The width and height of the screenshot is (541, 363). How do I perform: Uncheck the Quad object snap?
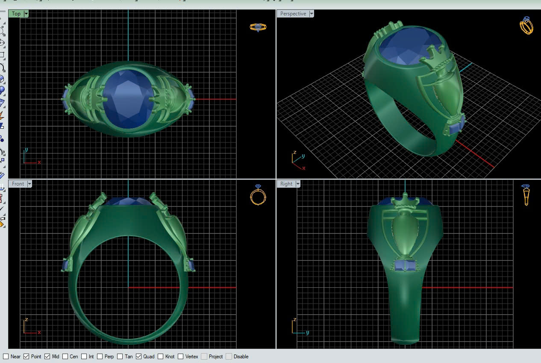click(139, 356)
